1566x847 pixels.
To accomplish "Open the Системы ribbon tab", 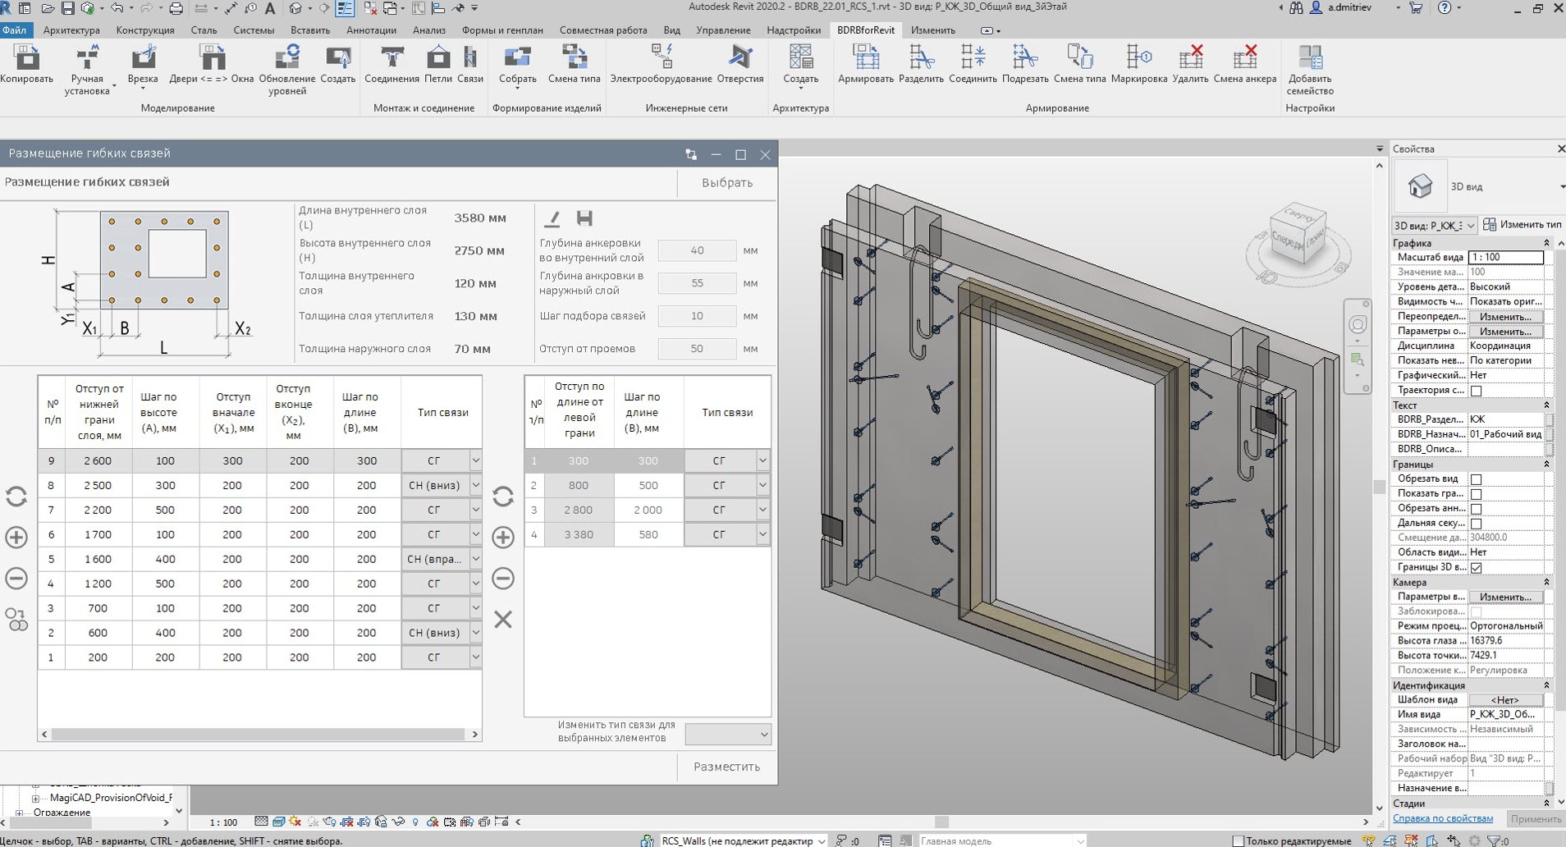I will tap(254, 30).
